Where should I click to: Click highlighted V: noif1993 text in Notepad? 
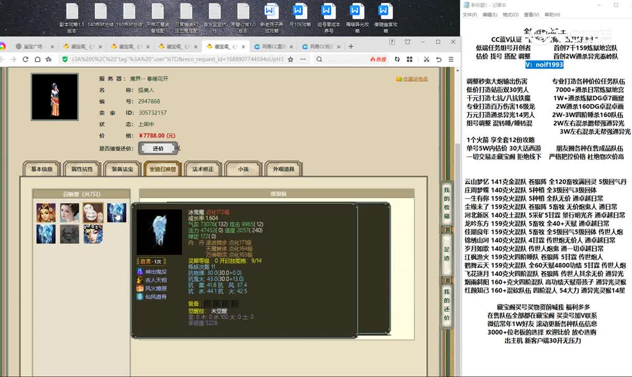[x=544, y=64]
